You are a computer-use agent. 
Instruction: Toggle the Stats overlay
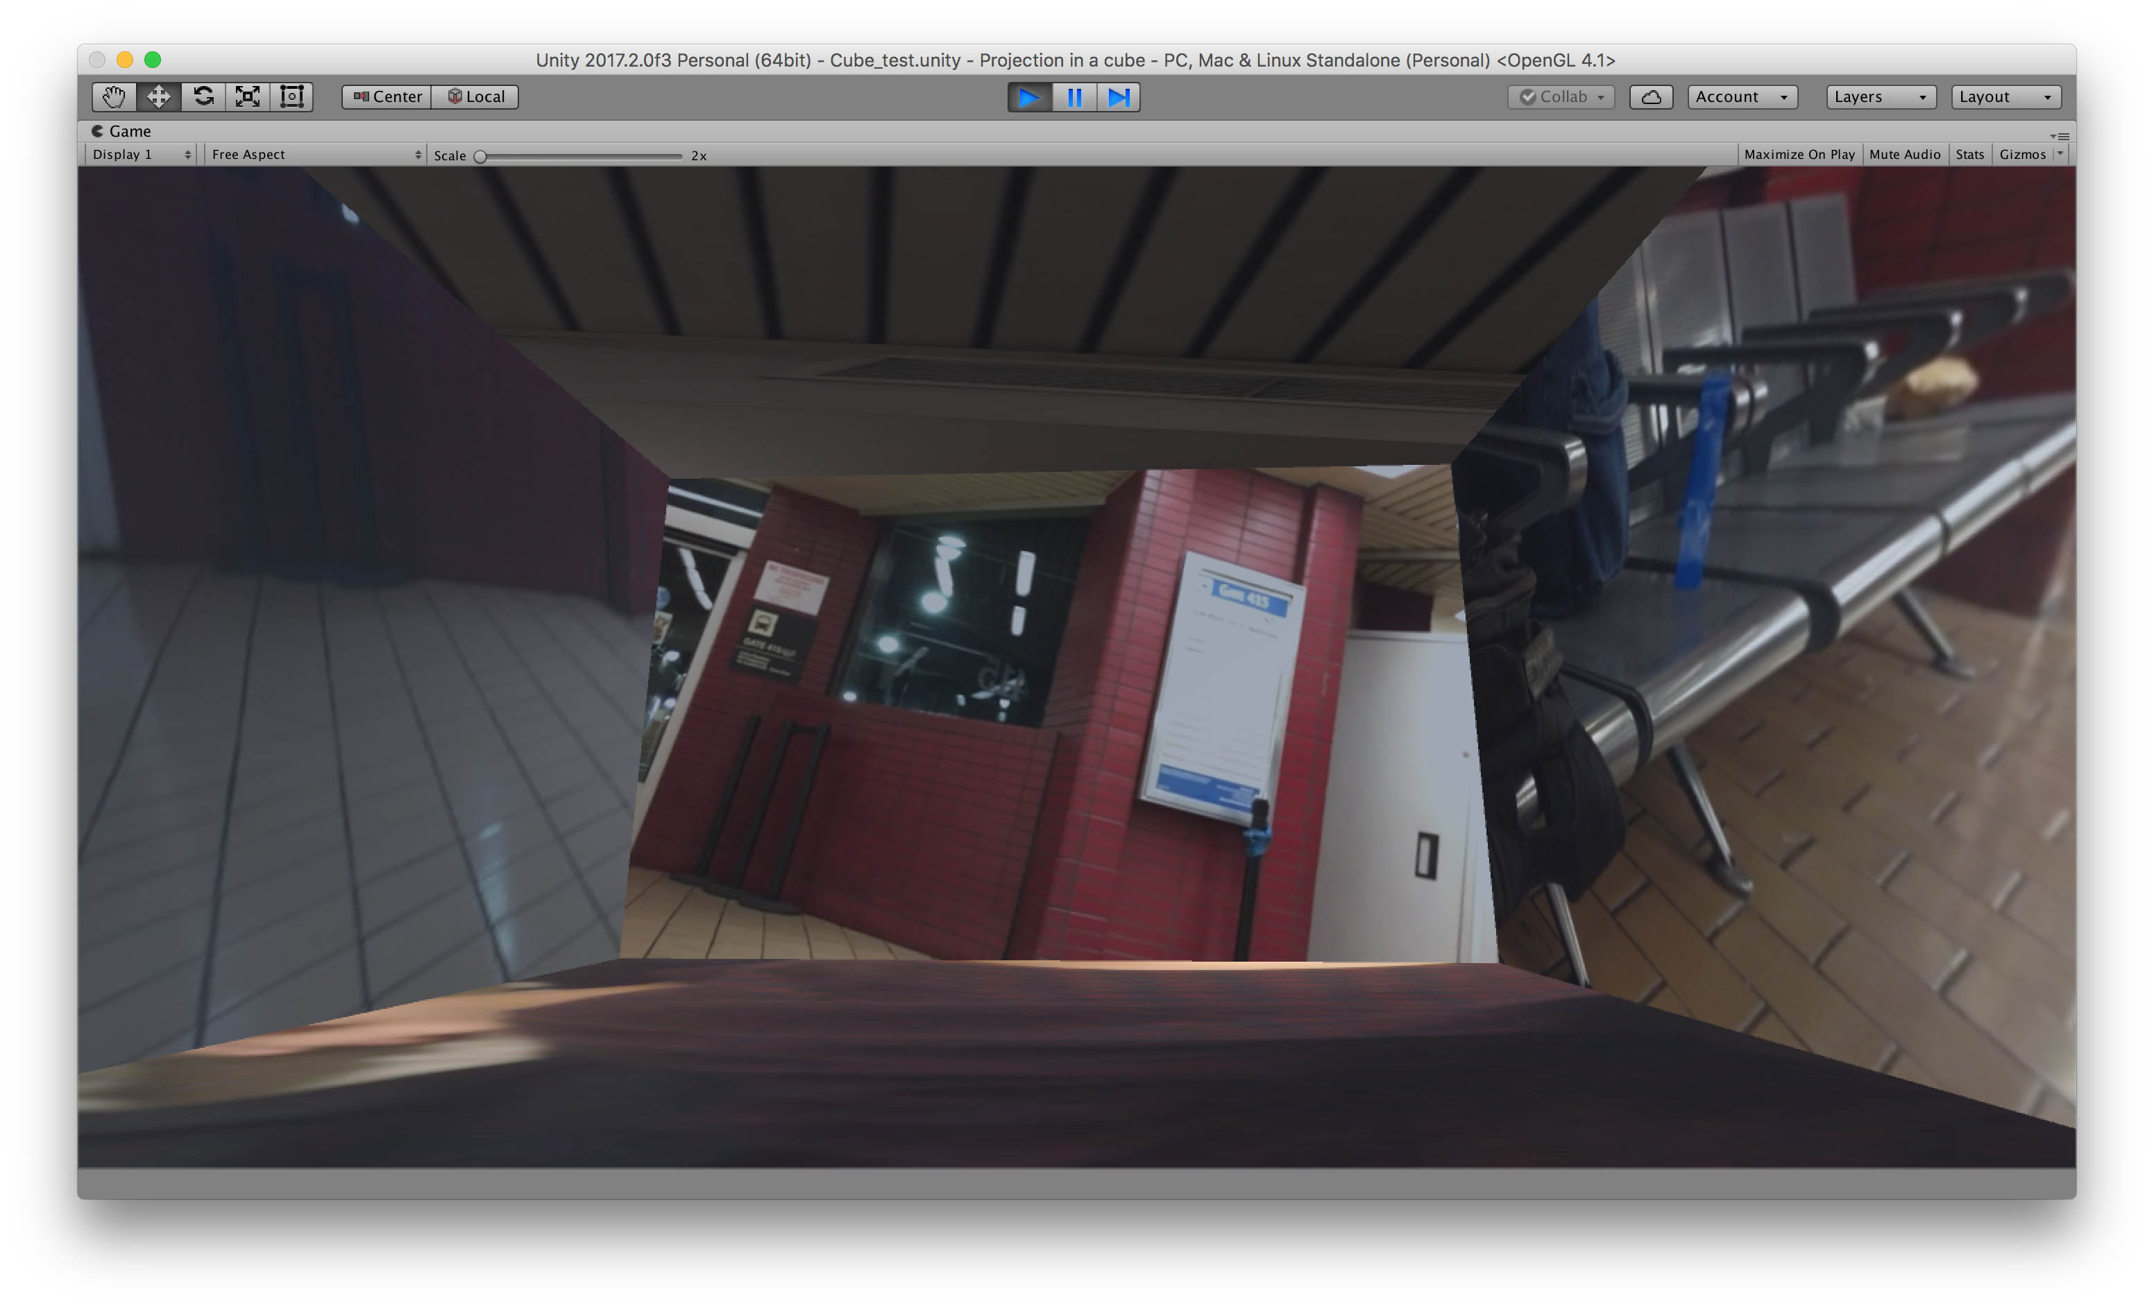(1969, 155)
